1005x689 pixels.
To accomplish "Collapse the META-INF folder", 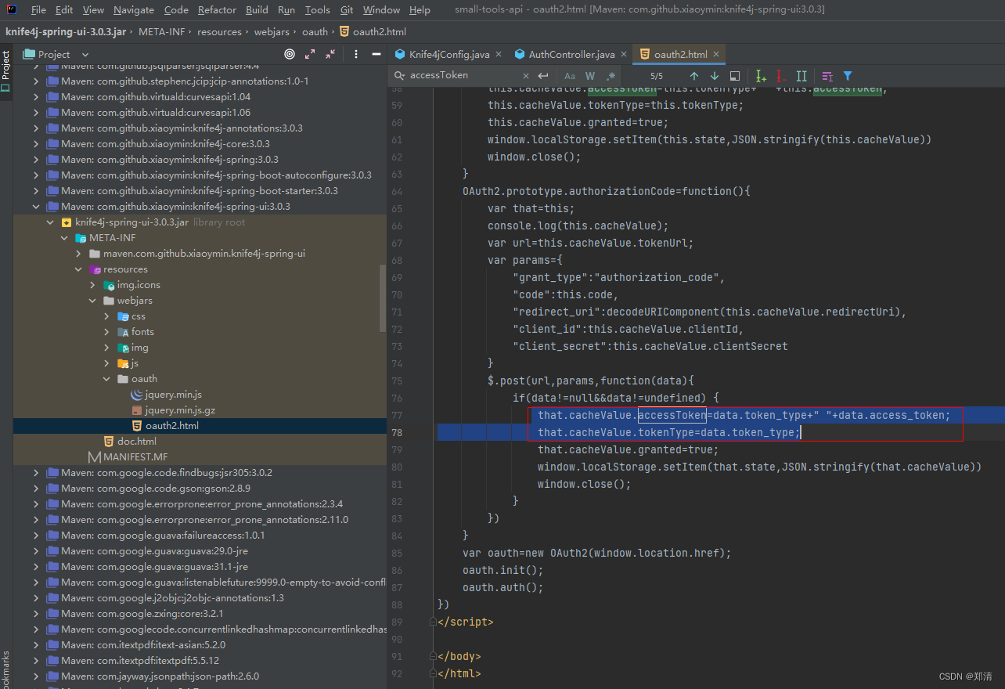I will (x=65, y=238).
